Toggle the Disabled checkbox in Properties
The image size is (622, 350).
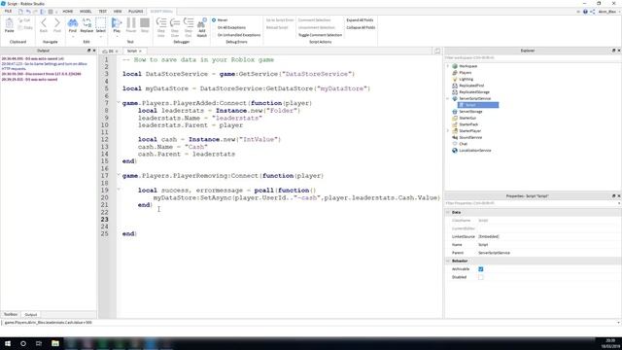(481, 277)
